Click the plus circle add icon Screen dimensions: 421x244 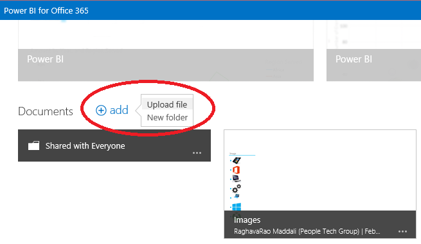coord(101,110)
